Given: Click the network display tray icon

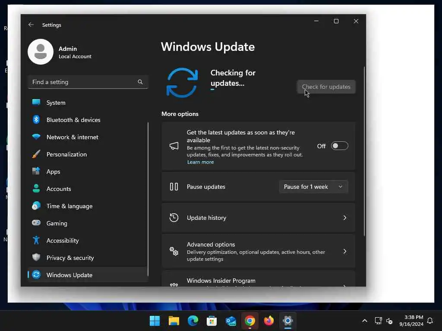Looking at the screenshot, I should coord(378,321).
